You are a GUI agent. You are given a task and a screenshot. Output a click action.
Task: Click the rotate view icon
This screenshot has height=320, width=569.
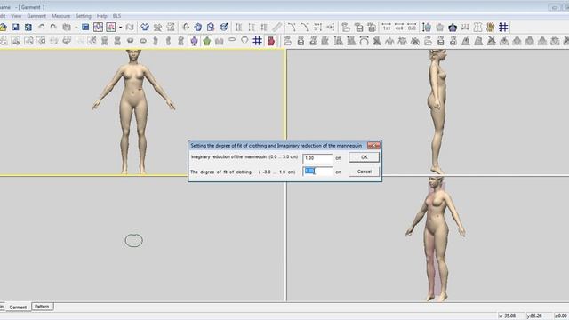186,28
